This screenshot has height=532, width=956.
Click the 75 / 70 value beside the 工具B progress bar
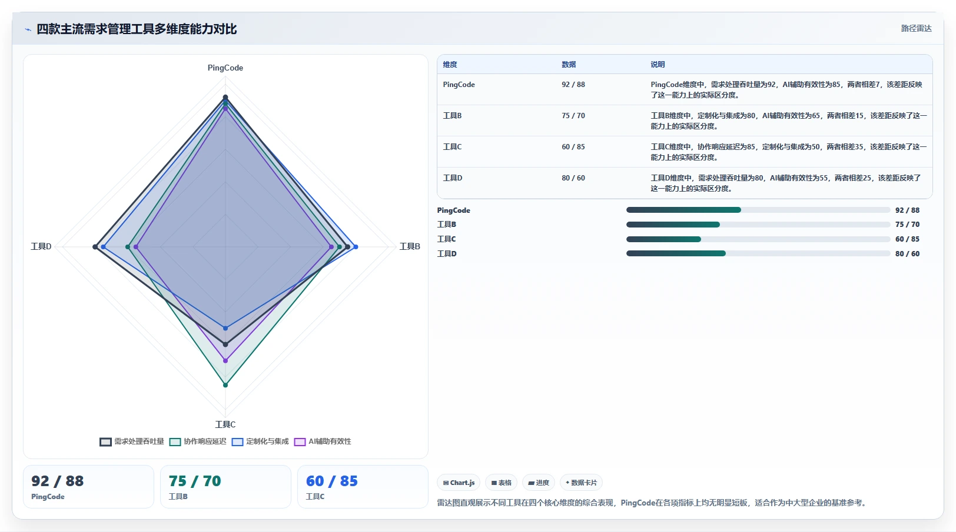(x=907, y=225)
